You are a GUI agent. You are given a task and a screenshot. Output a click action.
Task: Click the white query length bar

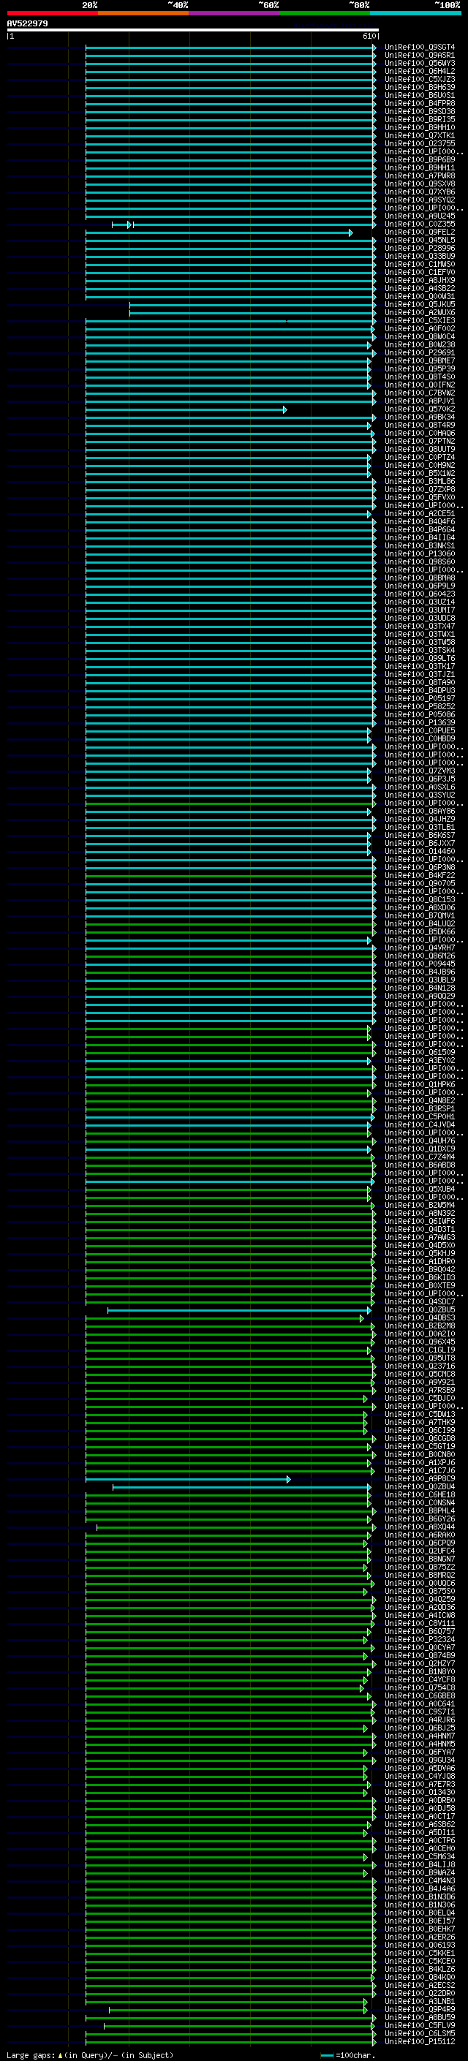[193, 31]
